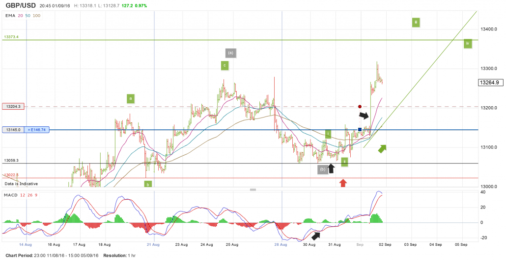Click the blue square marker on 13145 line
The height and width of the screenshot is (260, 506).
pyautogui.click(x=360, y=130)
